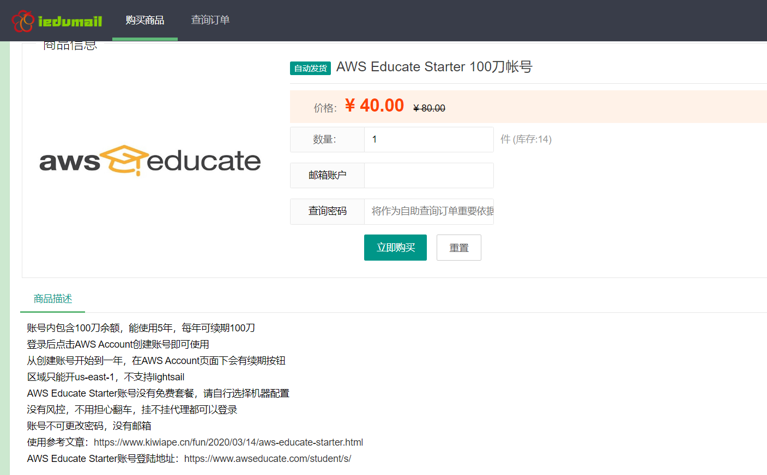The height and width of the screenshot is (475, 767).
Task: Click the iedumail logo
Action: (x=57, y=21)
